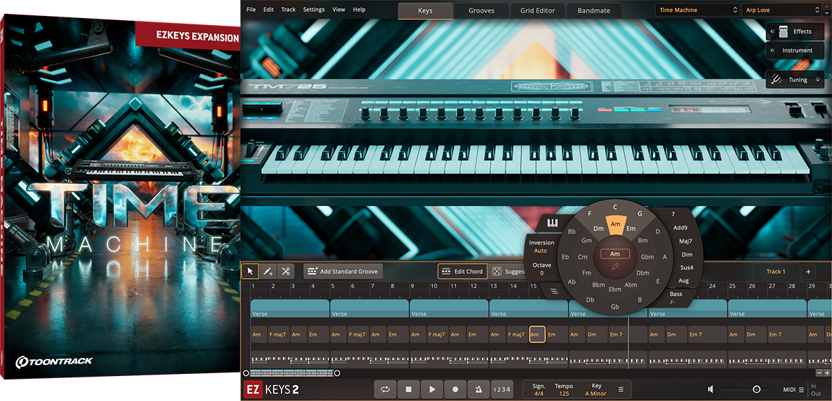
Task: Open the Edit menu
Action: point(268,10)
